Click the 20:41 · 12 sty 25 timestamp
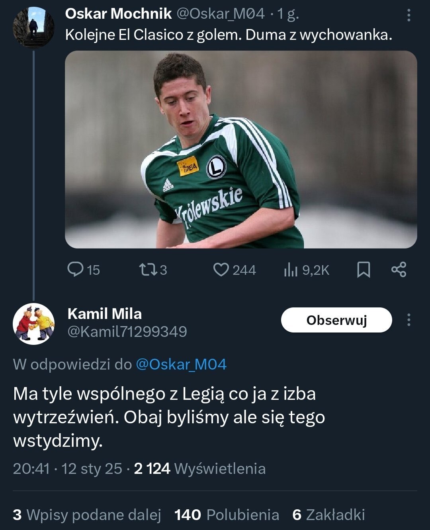 click(x=68, y=469)
